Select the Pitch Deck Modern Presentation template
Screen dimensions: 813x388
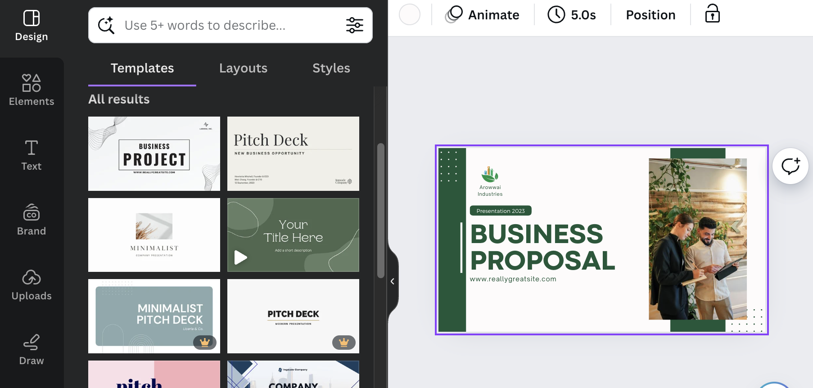[293, 316]
